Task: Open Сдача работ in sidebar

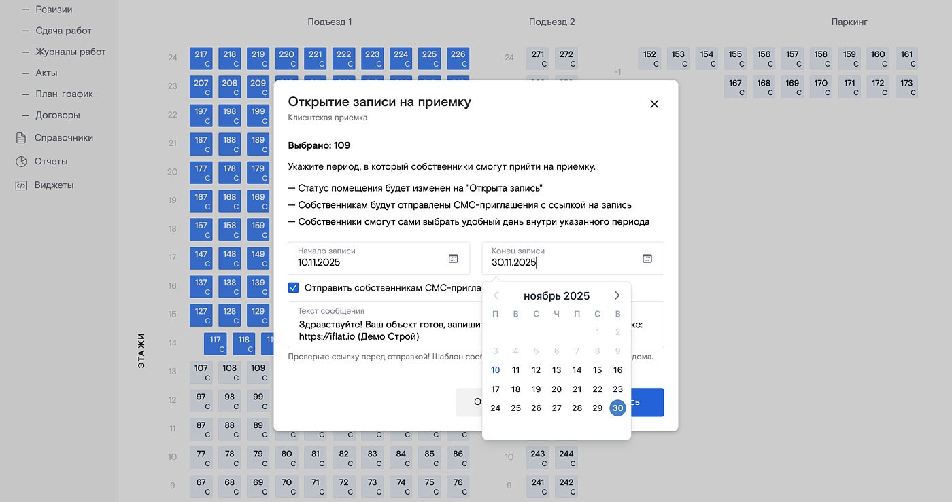Action: coord(63,31)
